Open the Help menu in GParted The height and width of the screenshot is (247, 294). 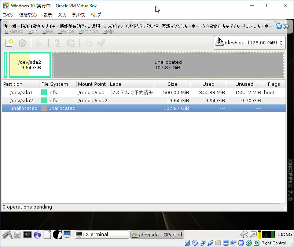click(x=109, y=31)
